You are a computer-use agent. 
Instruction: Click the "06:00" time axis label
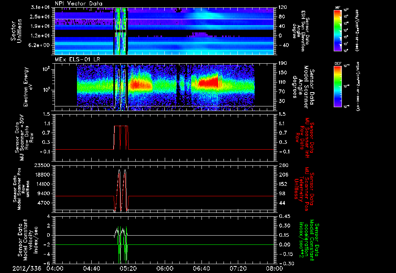tap(165, 268)
